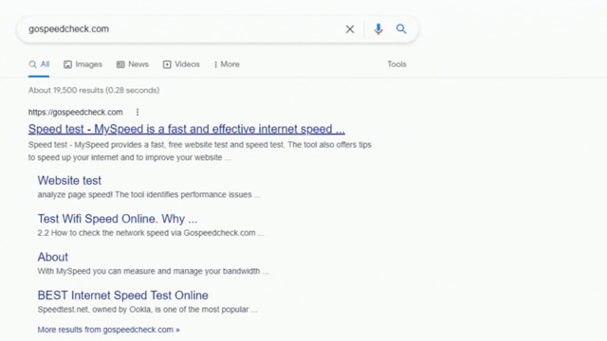Clear the search box with X icon
The width and height of the screenshot is (607, 341).
[x=350, y=29]
